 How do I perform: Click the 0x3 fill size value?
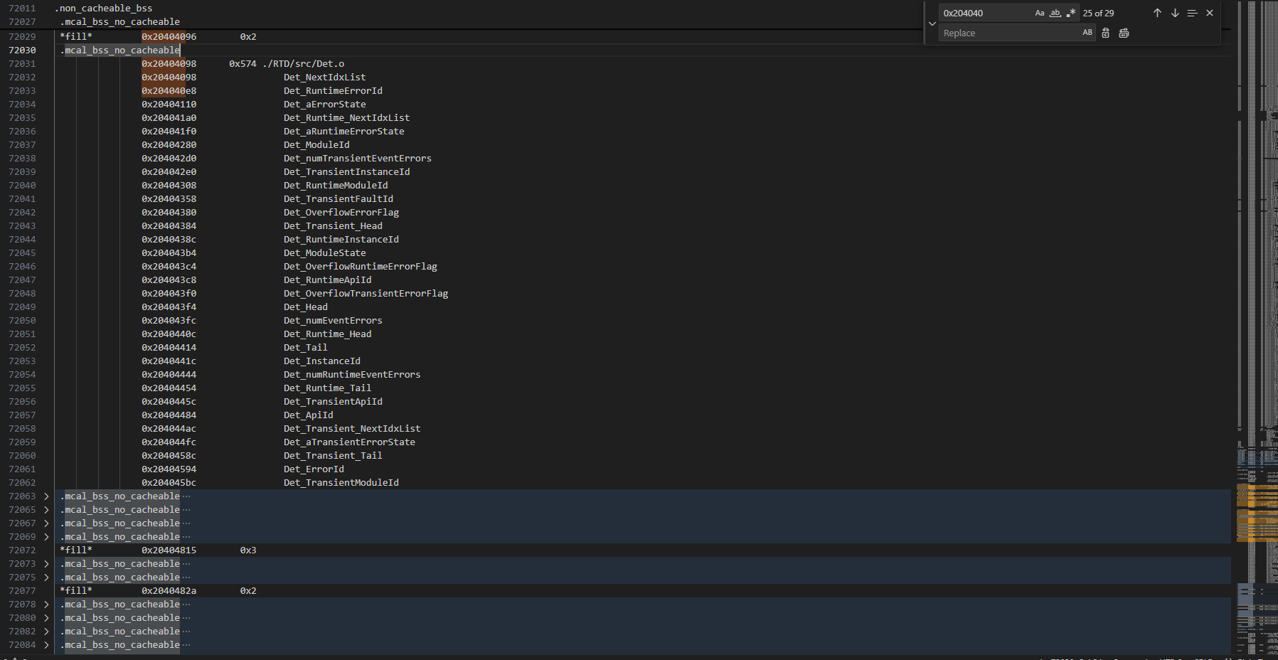click(248, 550)
